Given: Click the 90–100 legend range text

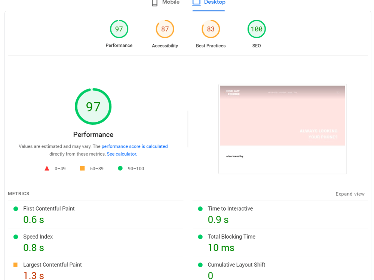Looking at the screenshot, I should point(136,169).
